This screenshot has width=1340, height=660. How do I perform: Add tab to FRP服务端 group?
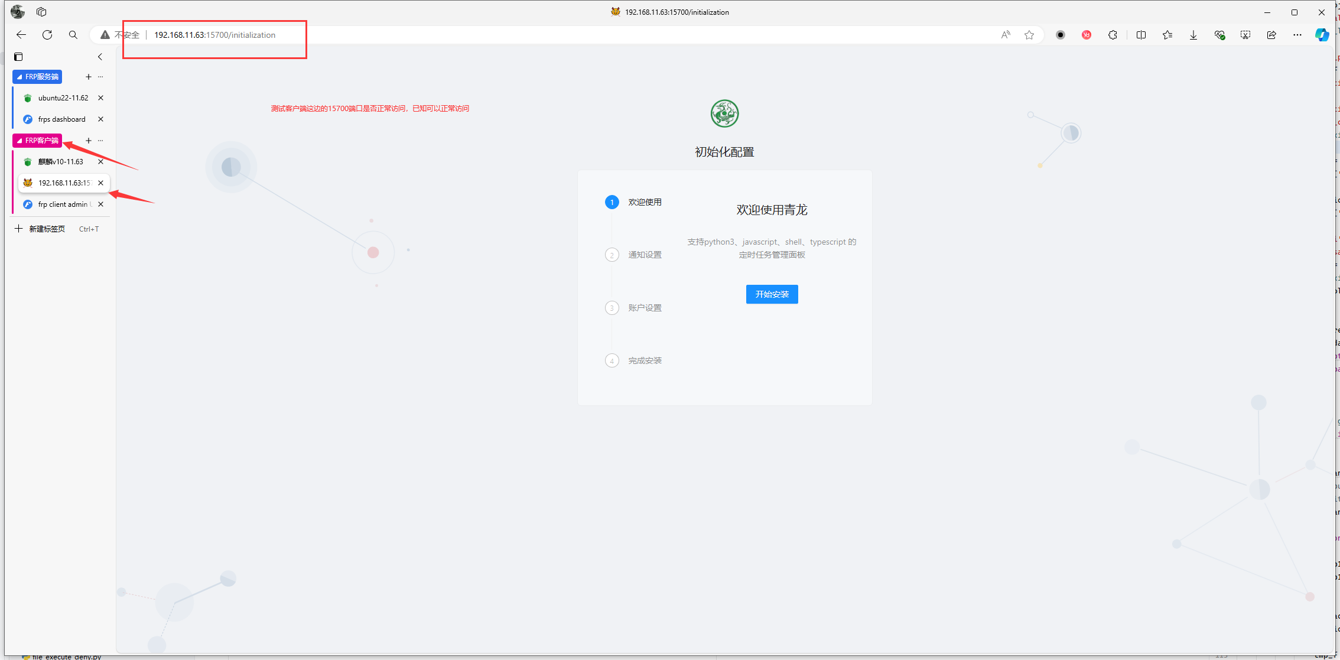89,77
